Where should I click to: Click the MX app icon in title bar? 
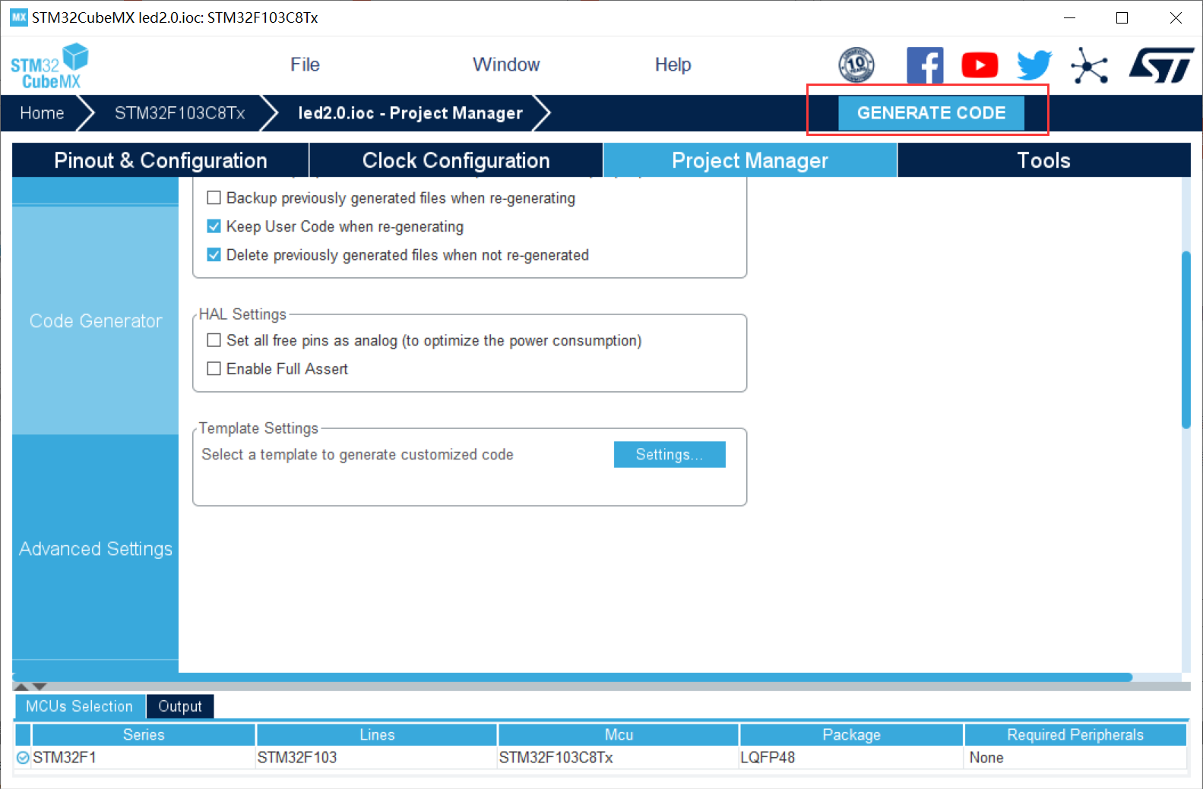18,17
